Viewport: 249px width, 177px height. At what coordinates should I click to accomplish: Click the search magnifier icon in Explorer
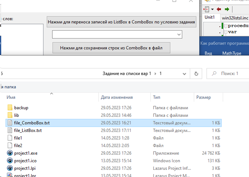click(x=214, y=73)
